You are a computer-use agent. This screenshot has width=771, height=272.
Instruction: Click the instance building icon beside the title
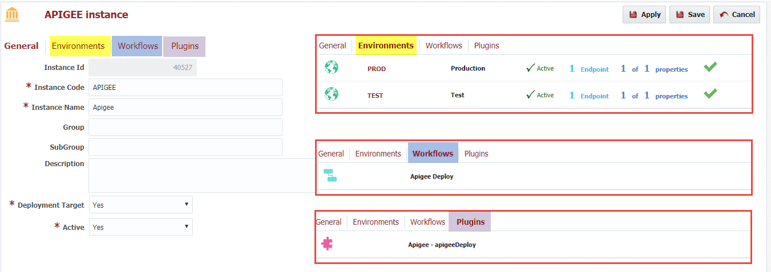tap(12, 15)
